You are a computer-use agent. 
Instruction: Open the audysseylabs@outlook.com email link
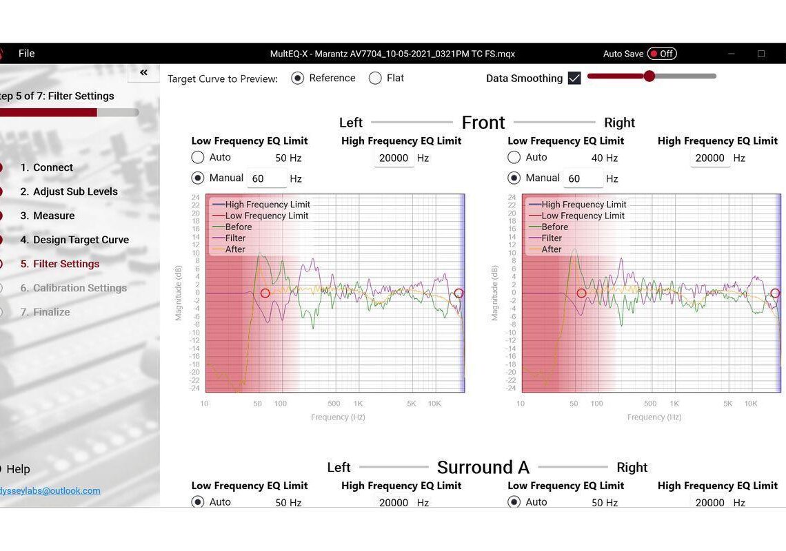point(51,491)
